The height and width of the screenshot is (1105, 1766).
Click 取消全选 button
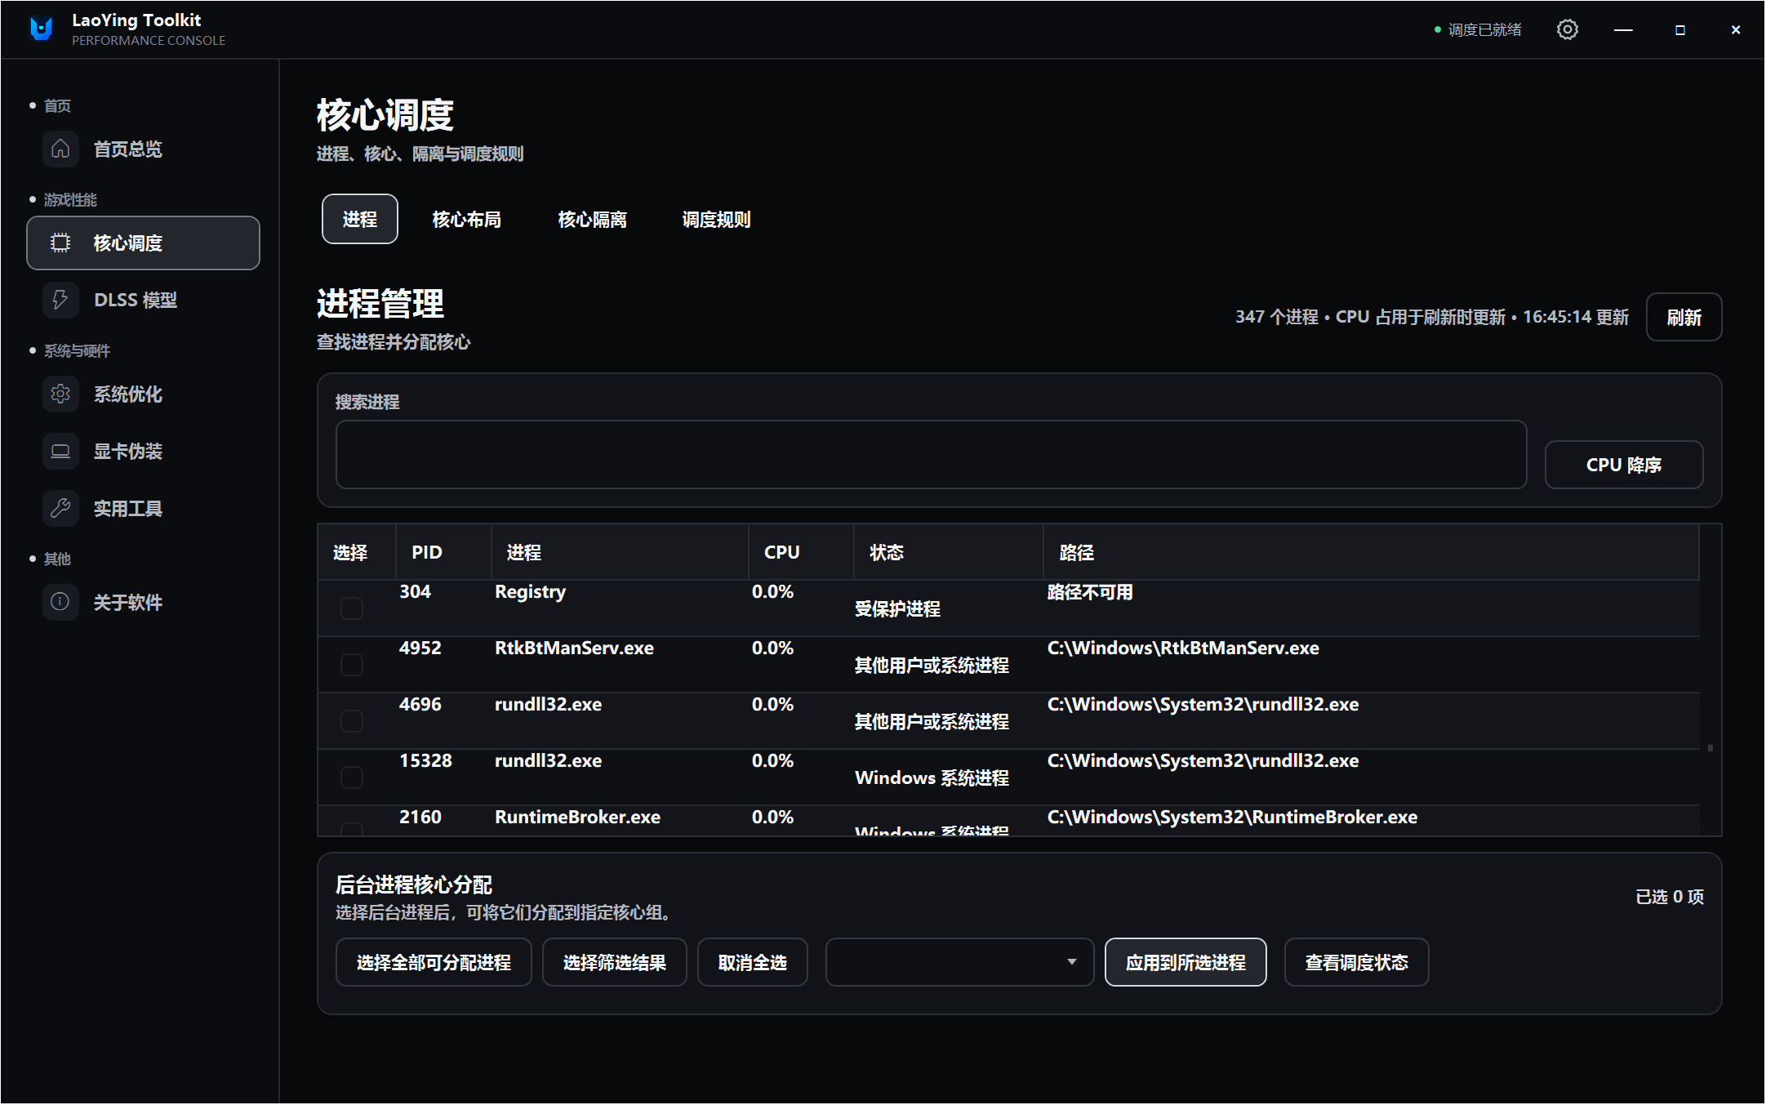tap(752, 962)
